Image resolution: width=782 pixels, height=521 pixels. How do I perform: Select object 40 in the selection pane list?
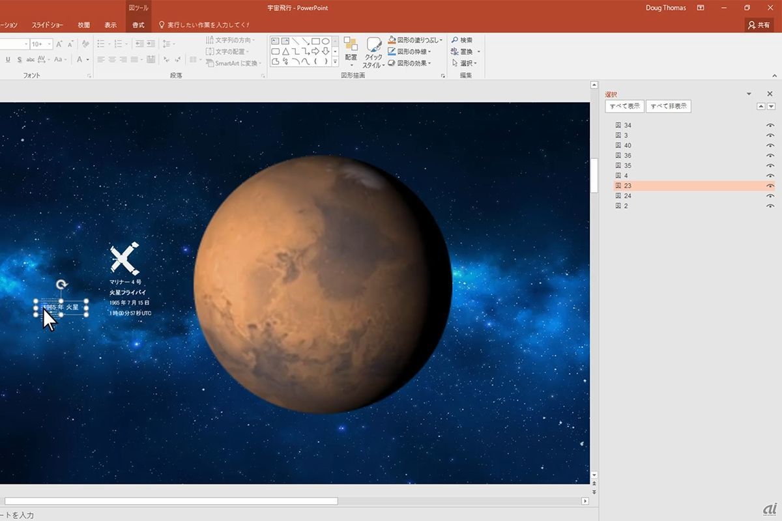tap(628, 145)
